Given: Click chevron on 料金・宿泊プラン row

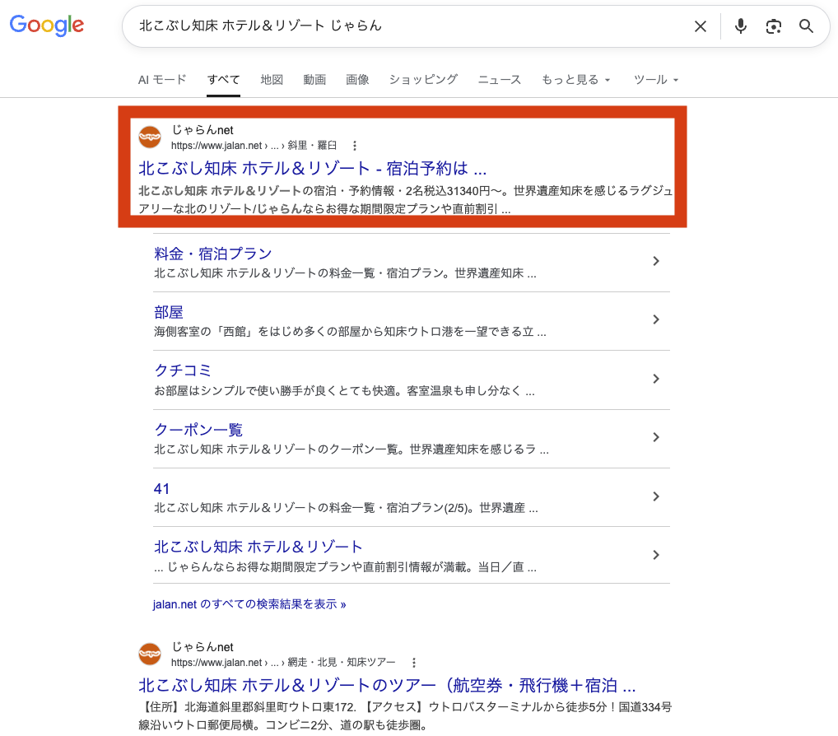Looking at the screenshot, I should [656, 261].
